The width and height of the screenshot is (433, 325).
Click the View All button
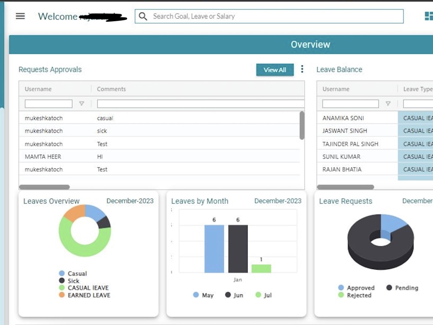(x=275, y=70)
